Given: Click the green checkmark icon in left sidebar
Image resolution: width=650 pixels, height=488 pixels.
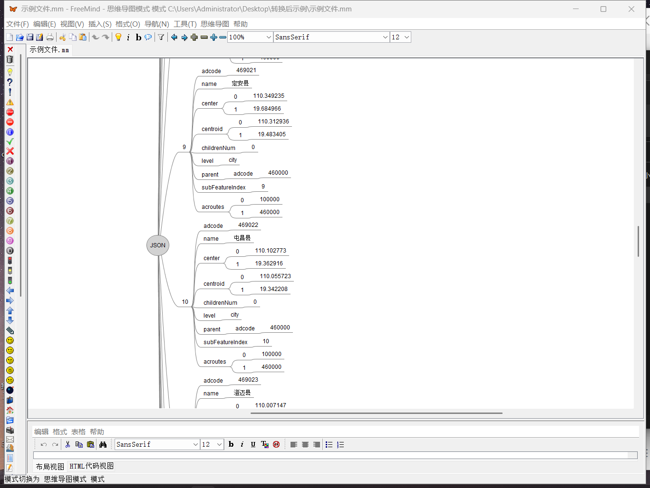Looking at the screenshot, I should coord(10,141).
